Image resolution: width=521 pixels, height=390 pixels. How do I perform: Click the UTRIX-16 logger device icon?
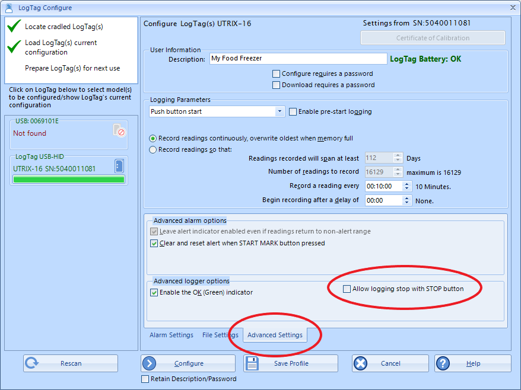[119, 166]
